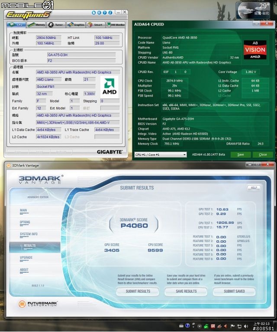Click the 2904.50MHz clock field in EasyTune6
277x332 pixels.
click(49, 38)
